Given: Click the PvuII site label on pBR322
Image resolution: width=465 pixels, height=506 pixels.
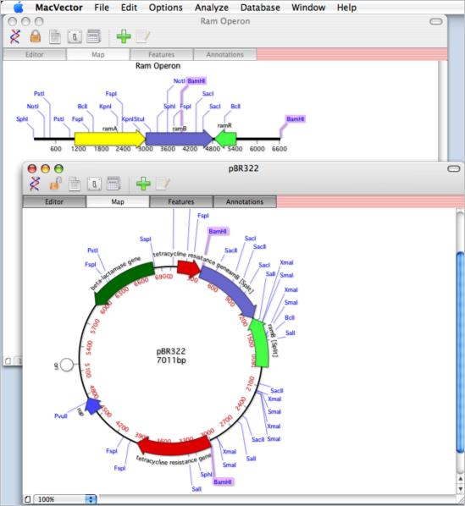Looking at the screenshot, I should (61, 416).
